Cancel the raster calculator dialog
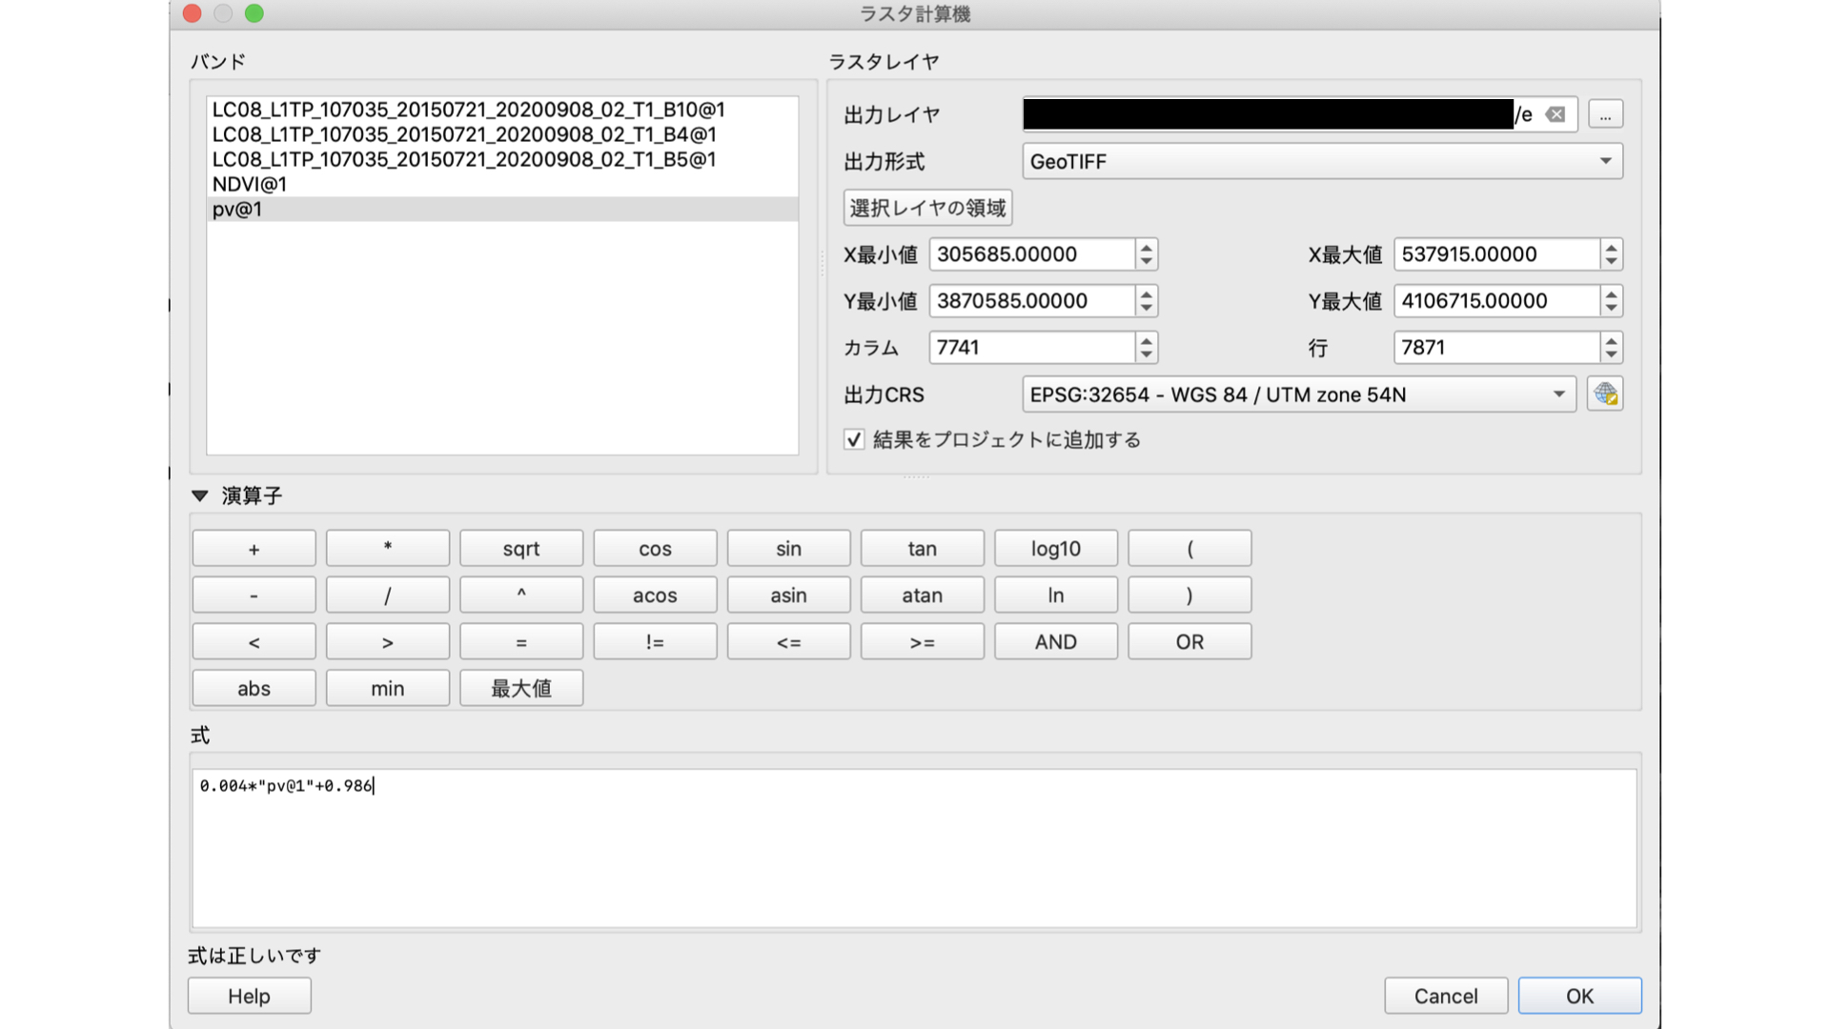Viewport: 1830px width, 1029px height. [1446, 996]
